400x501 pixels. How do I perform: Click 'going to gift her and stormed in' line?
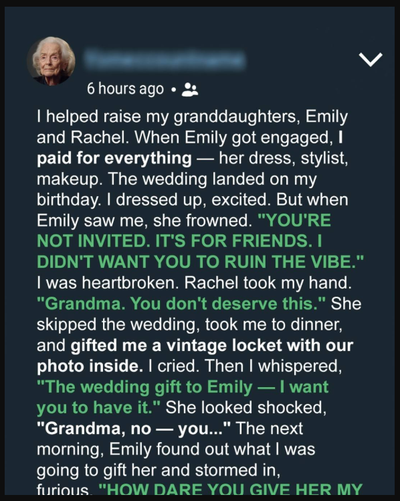(159, 471)
